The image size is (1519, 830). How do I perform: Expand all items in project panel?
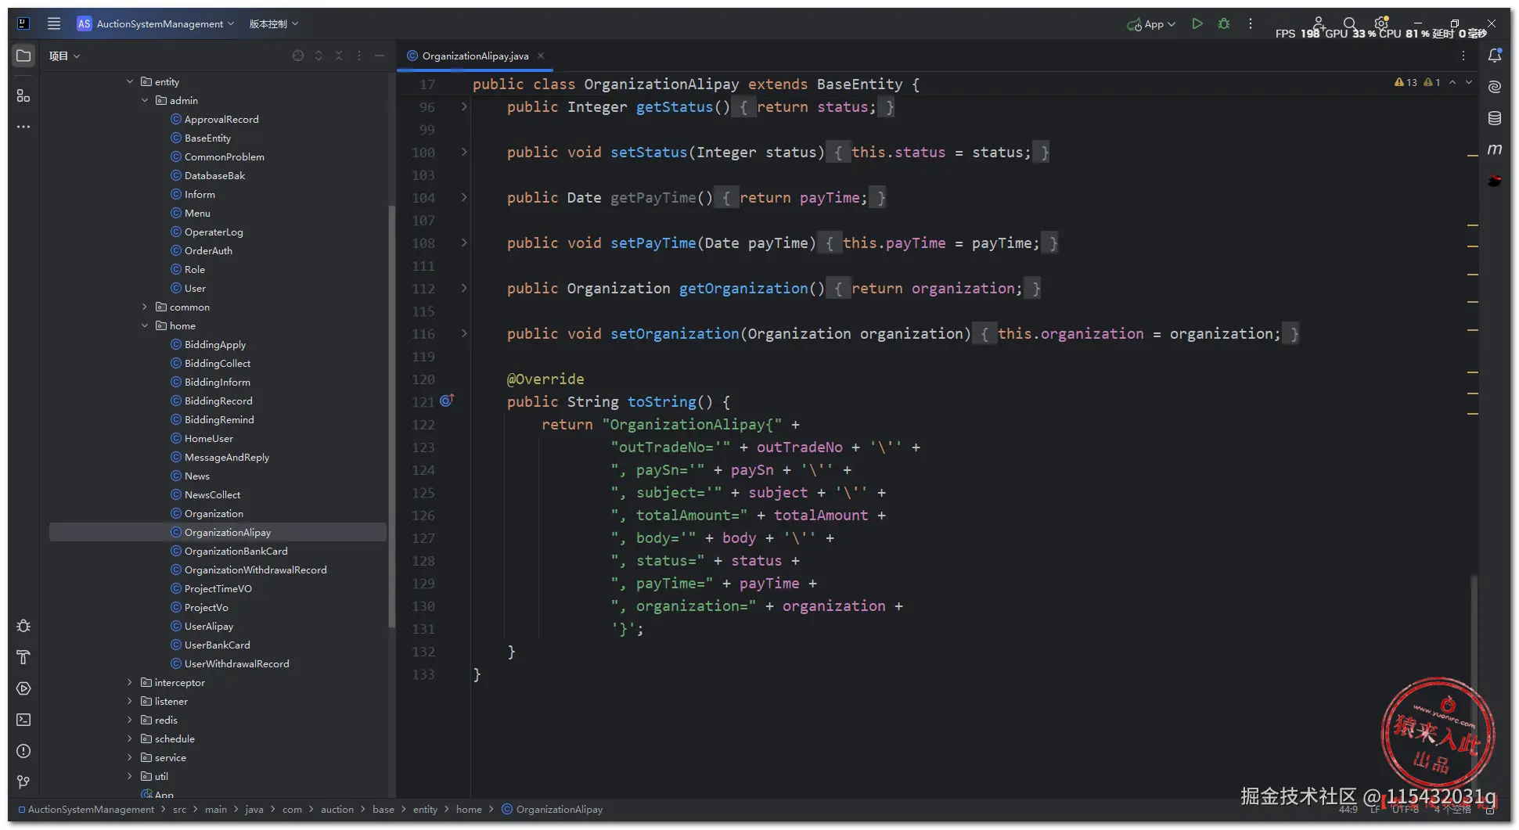click(x=319, y=56)
